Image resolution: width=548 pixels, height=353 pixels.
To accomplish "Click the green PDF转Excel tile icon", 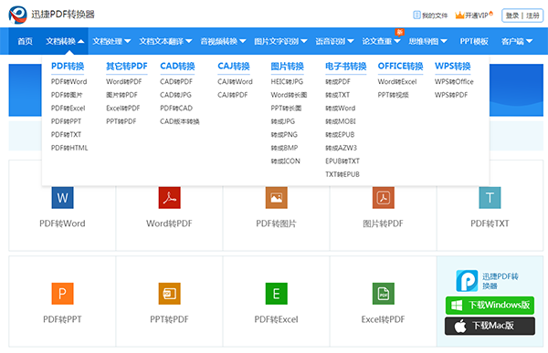I will point(277,294).
